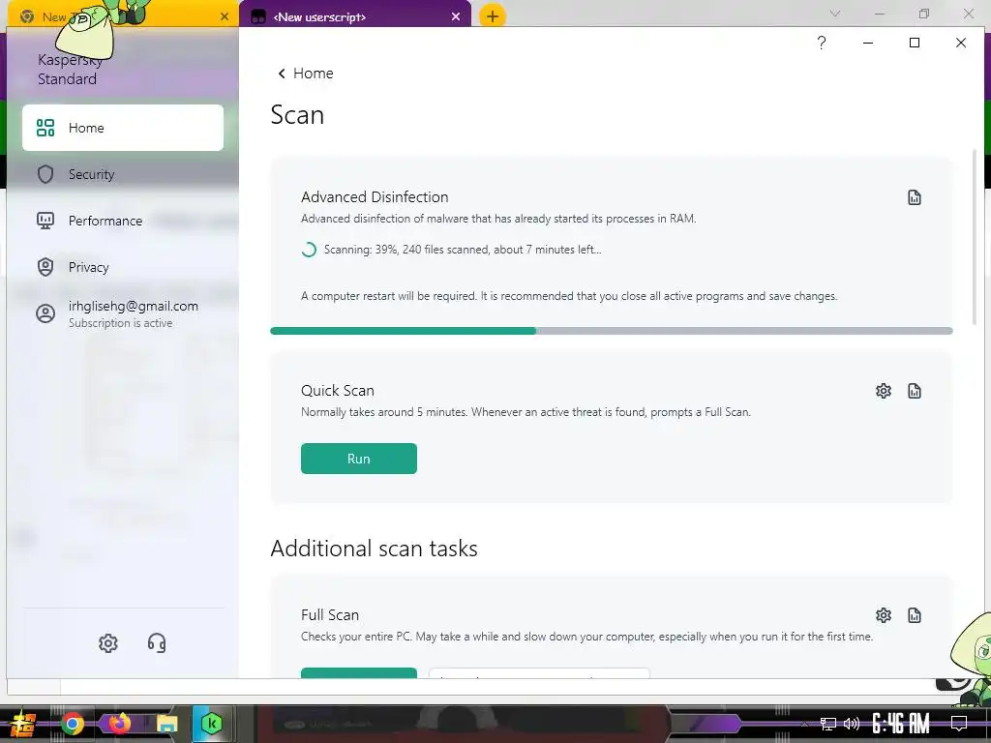Open the Advanced Disinfection report icon
Screen dimensions: 991x743
click(914, 197)
